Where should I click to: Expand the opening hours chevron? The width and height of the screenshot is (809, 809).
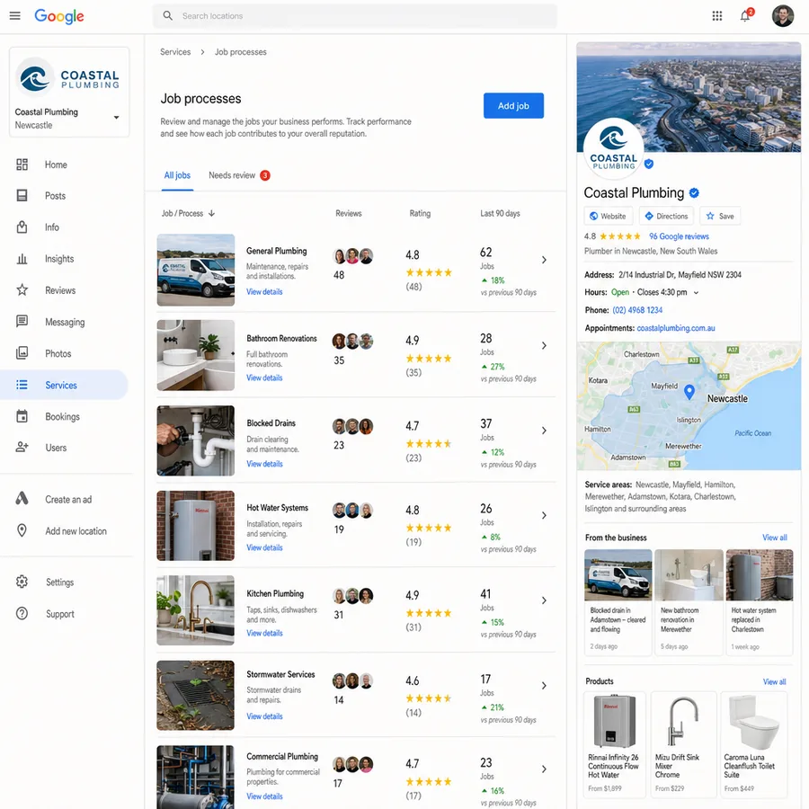click(x=696, y=292)
